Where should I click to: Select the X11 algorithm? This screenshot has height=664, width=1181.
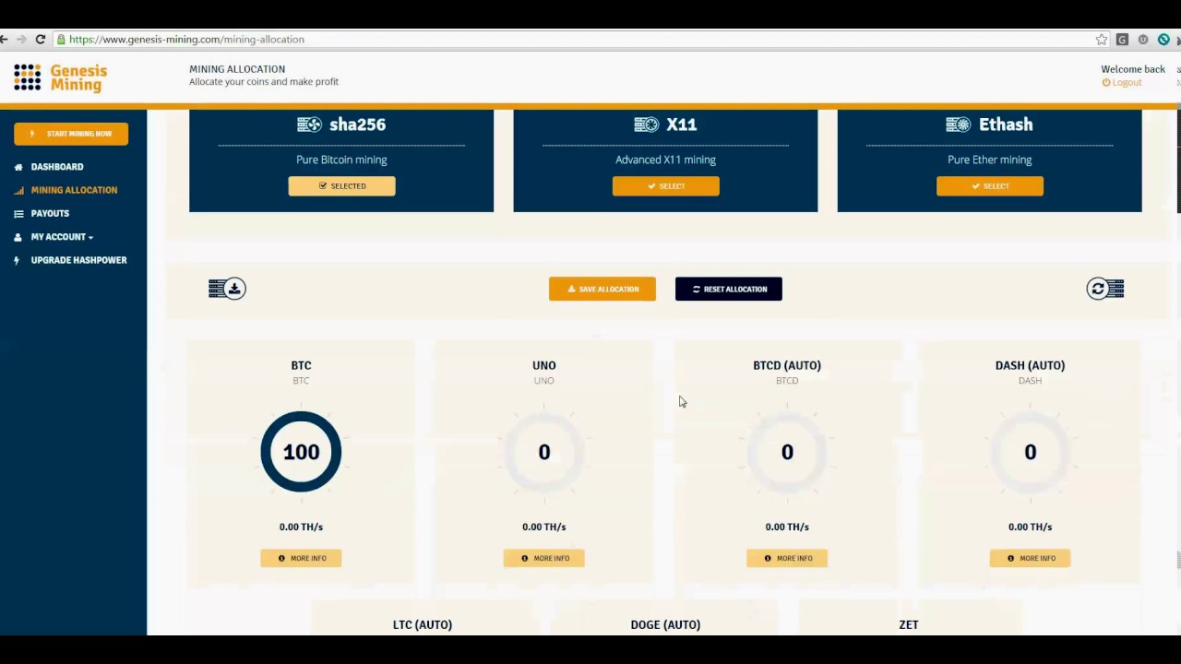pyautogui.click(x=665, y=185)
